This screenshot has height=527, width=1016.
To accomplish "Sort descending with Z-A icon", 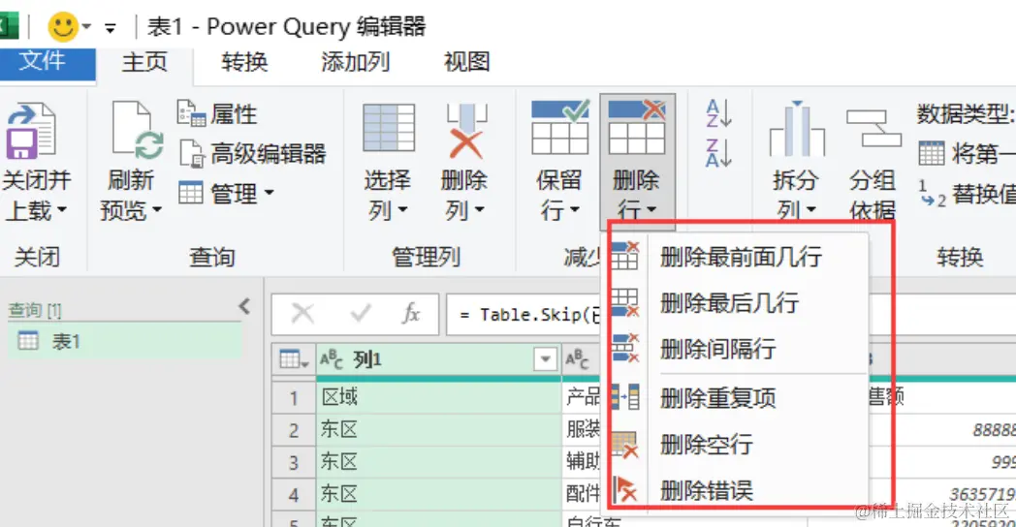I will [x=718, y=153].
